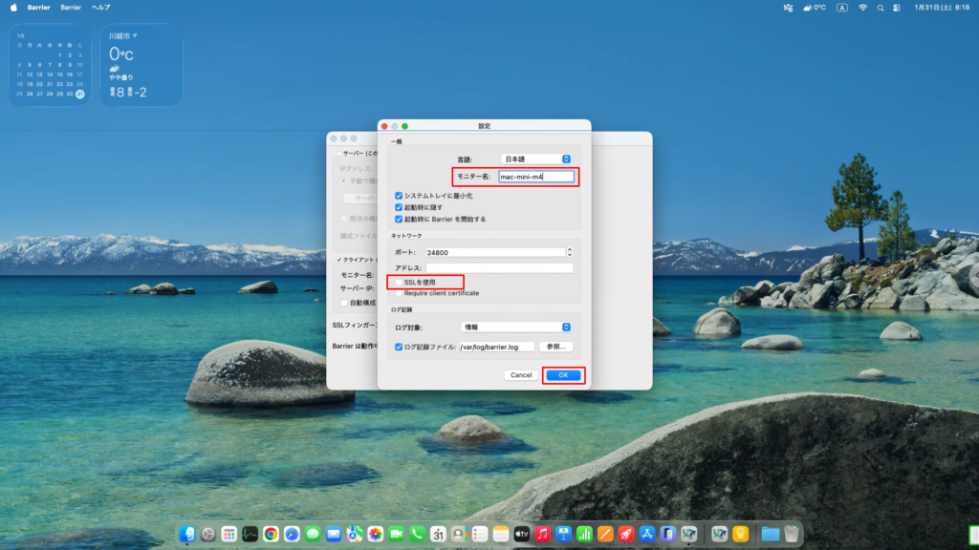This screenshot has width=979, height=550.
Task: Click the ポート stepper arrows
Action: click(570, 252)
